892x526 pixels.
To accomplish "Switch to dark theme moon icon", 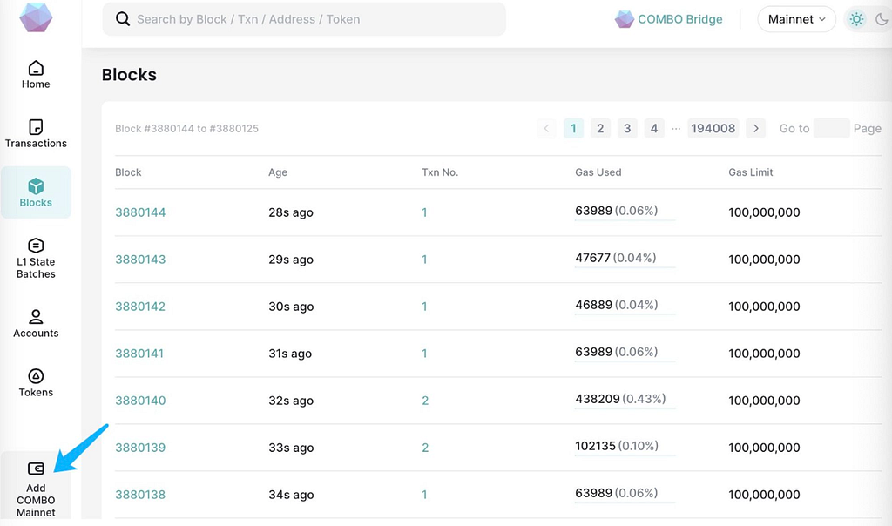I will coord(882,19).
